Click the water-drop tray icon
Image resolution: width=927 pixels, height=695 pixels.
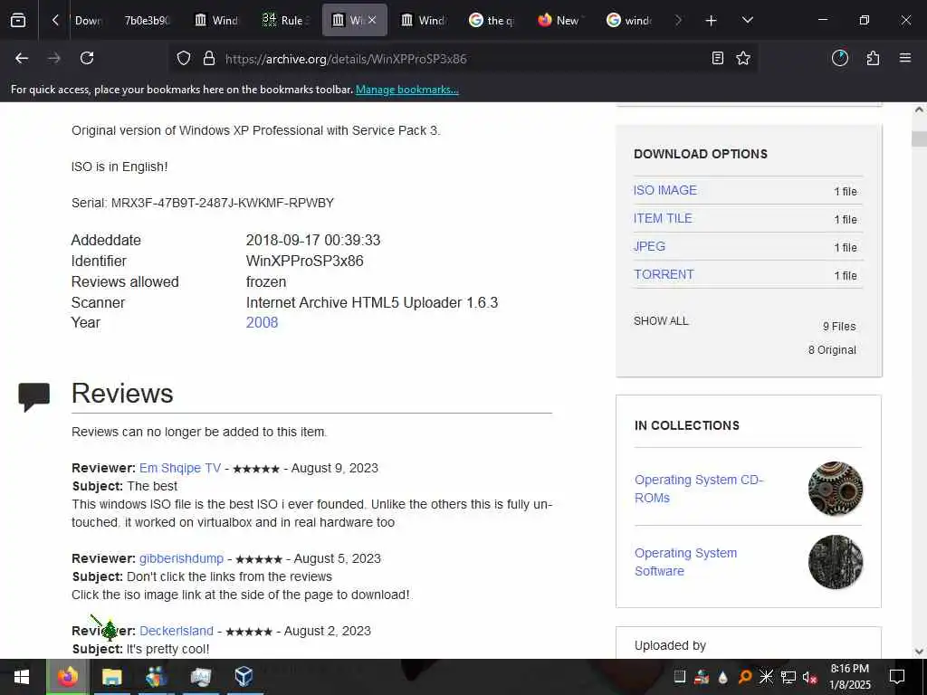click(x=723, y=677)
